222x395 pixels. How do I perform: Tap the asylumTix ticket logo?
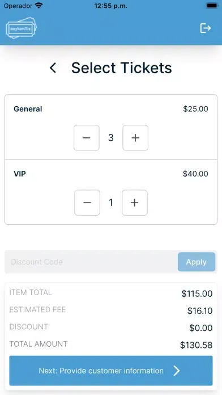[x=22, y=28]
